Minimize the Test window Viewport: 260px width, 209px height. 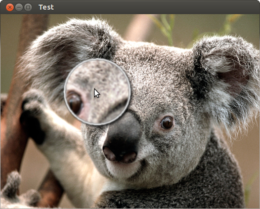point(19,8)
